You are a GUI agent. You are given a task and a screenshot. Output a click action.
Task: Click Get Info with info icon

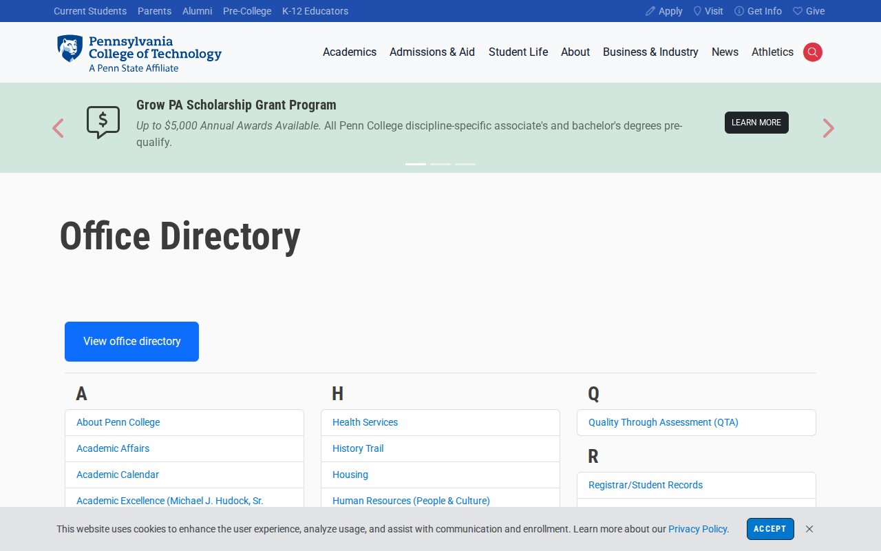(x=758, y=11)
